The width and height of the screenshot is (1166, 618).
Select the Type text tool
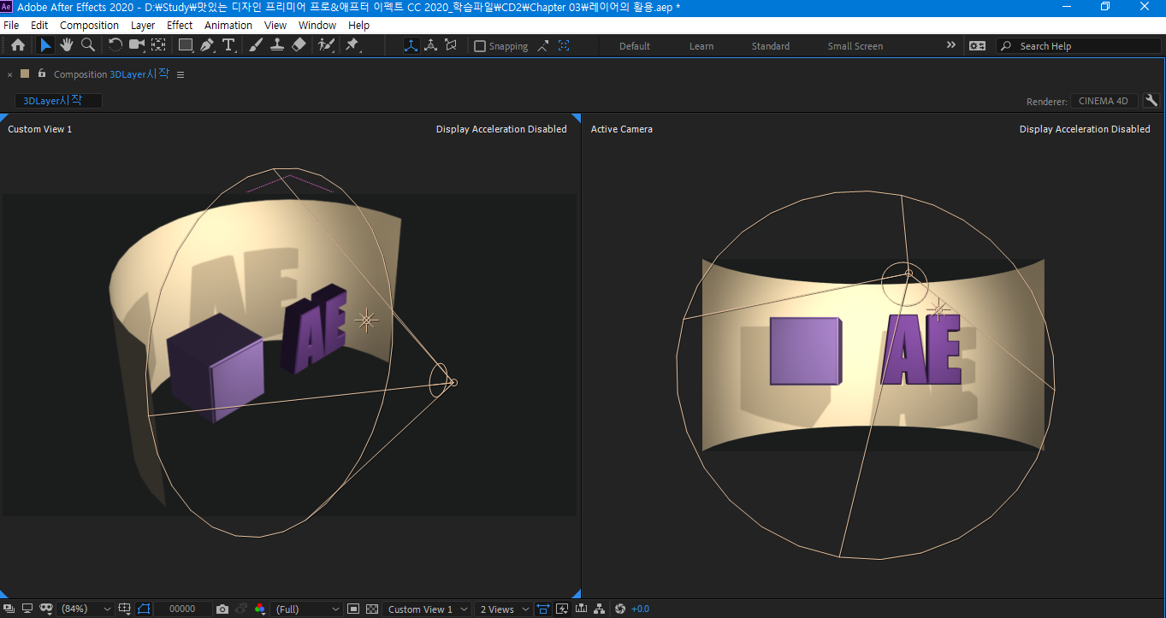point(228,45)
